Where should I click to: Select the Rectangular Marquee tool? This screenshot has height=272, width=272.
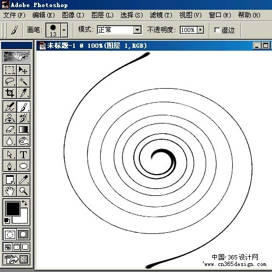[10, 70]
